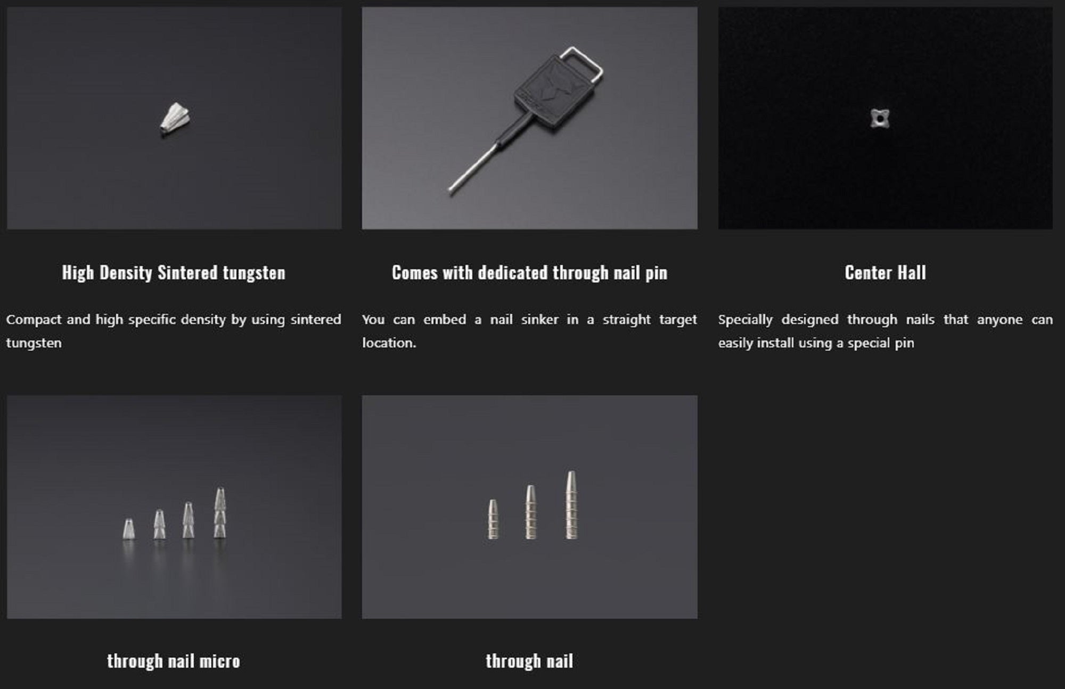Click the star-shaped sinker with center hole

[x=880, y=119]
